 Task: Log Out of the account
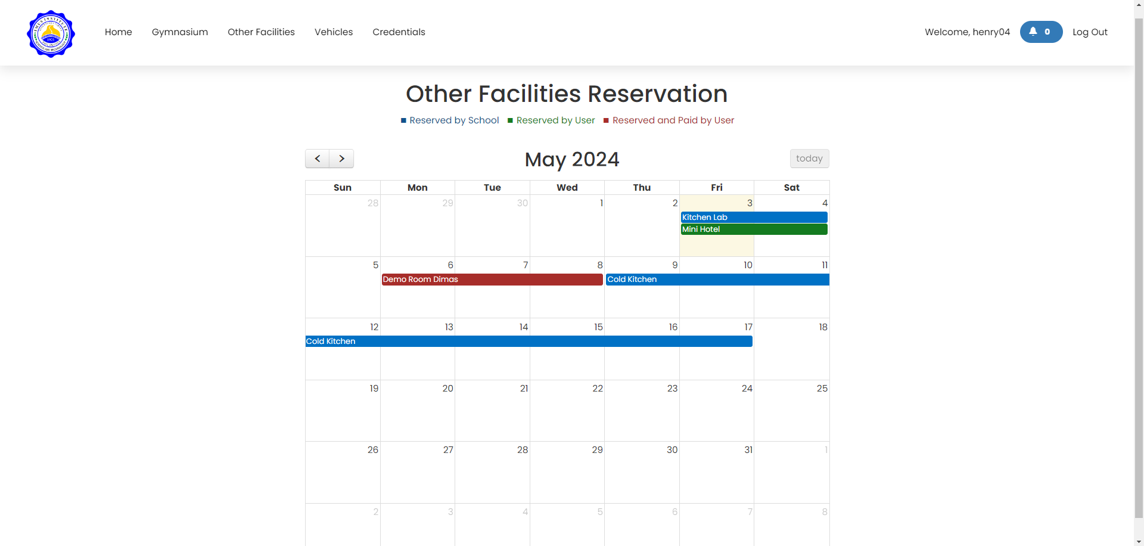1089,32
